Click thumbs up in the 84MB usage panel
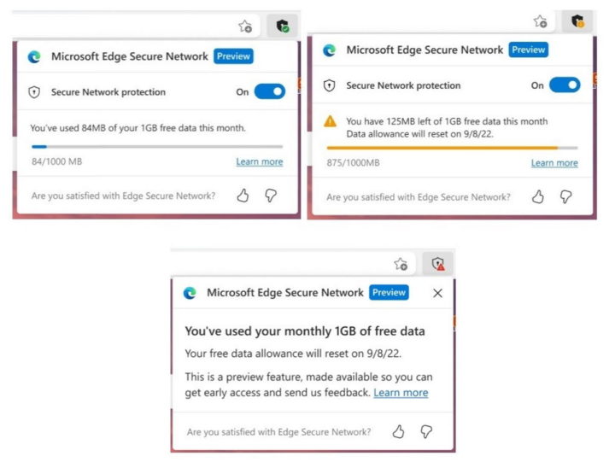The image size is (615, 462). click(x=243, y=196)
